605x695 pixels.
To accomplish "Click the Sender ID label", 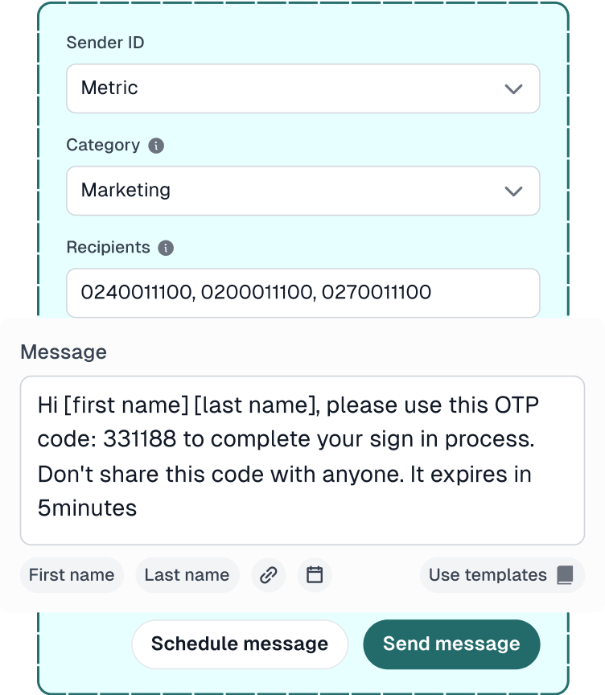I will [105, 43].
